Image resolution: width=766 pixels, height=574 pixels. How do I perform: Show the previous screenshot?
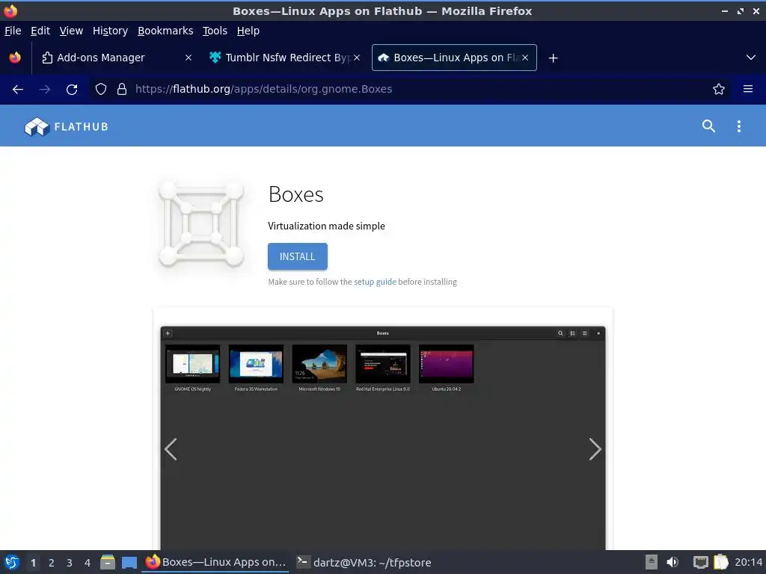tap(171, 449)
